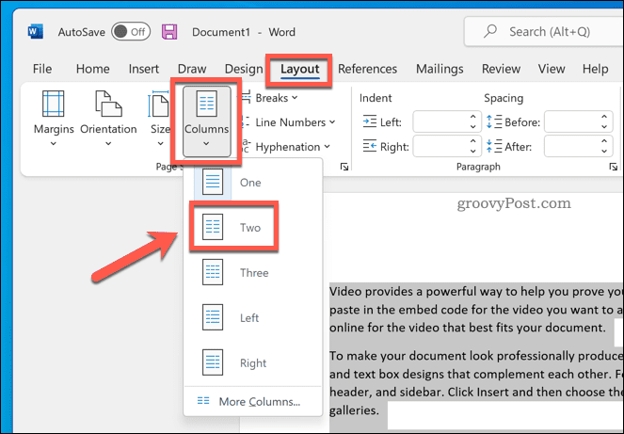The image size is (624, 434).
Task: Switch to the References tab
Action: coord(367,69)
